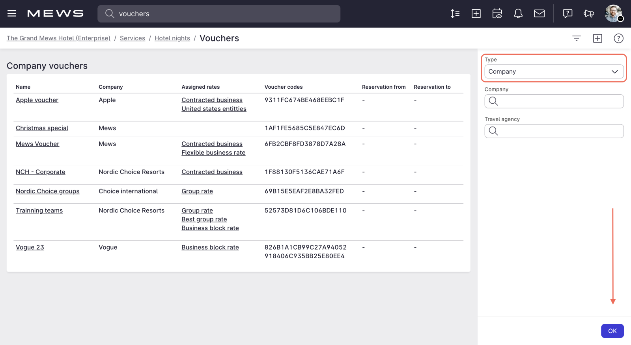
Task: Go to Services breadcrumb
Action: tap(133, 38)
